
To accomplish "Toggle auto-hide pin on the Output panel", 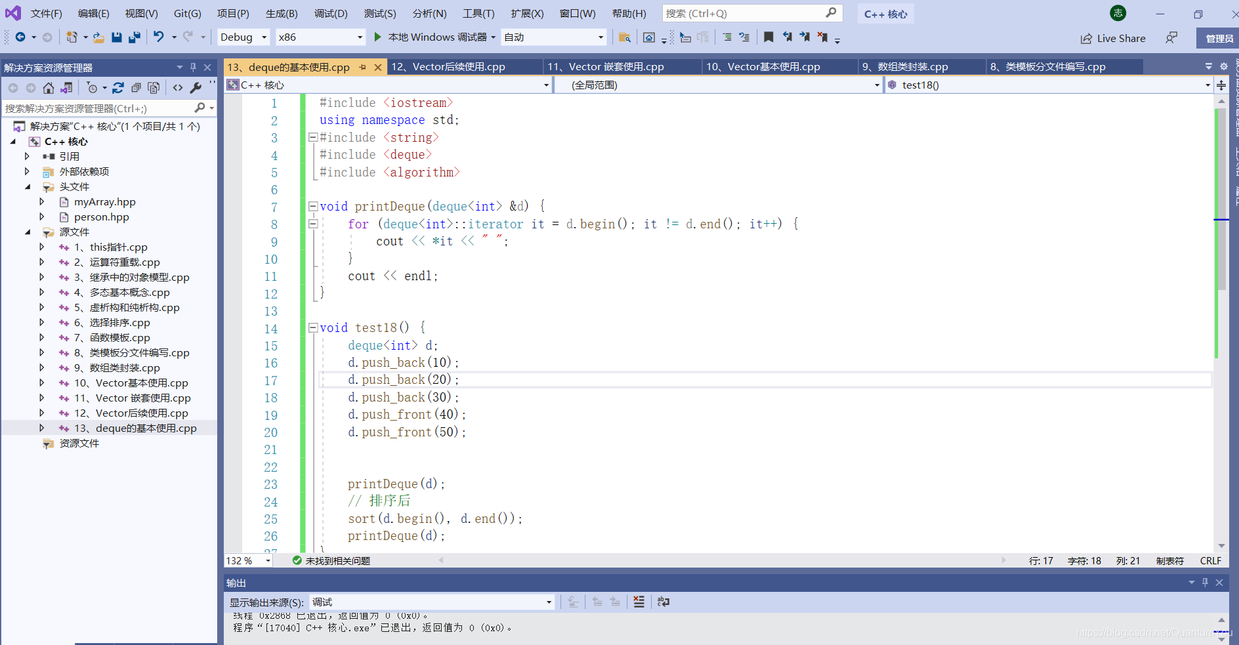I will tap(1205, 583).
